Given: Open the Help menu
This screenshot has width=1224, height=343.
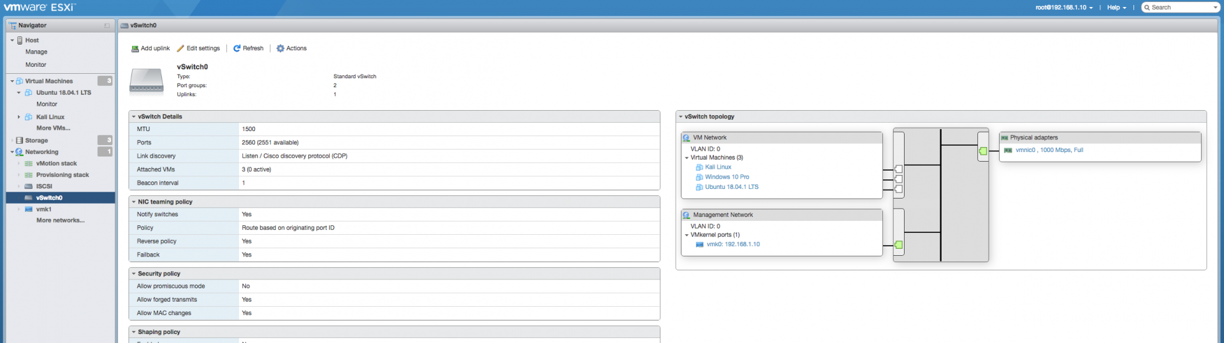Looking at the screenshot, I should (1116, 8).
